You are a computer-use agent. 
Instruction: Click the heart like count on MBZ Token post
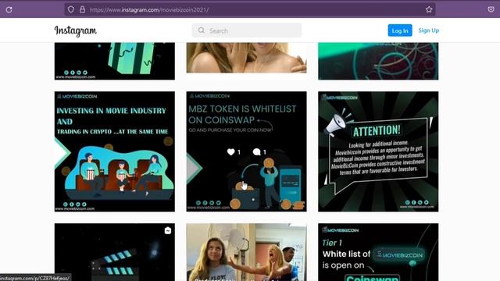pos(234,152)
